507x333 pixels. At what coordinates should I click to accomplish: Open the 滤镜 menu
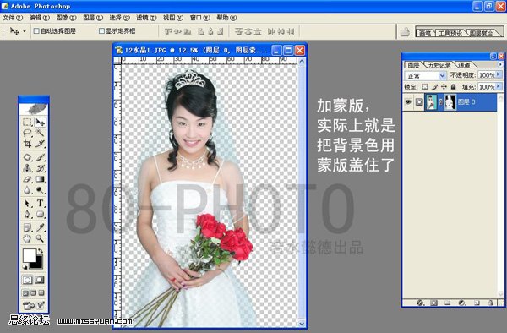(x=146, y=18)
